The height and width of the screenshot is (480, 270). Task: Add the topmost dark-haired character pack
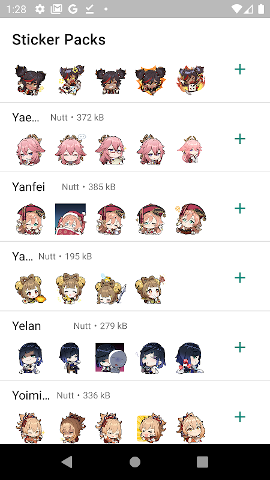(x=239, y=69)
